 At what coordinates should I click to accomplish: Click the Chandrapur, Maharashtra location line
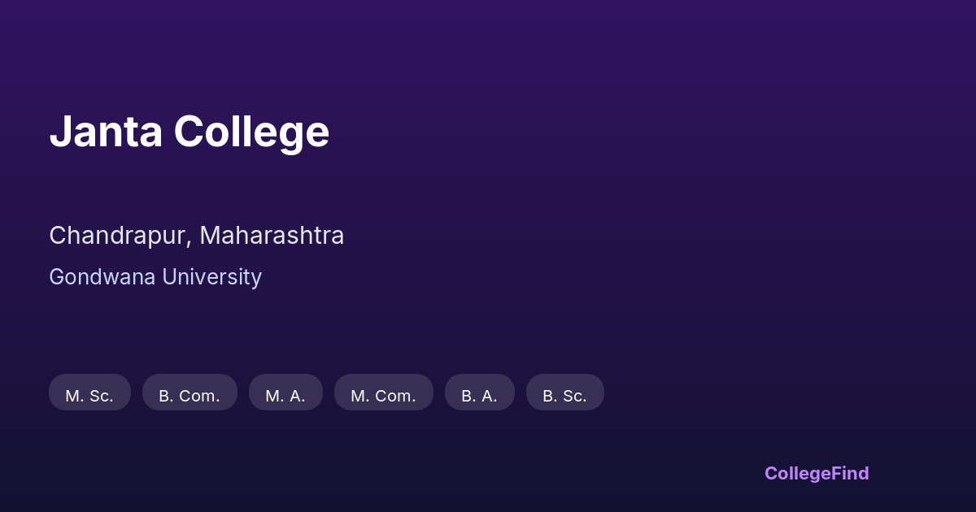pos(196,236)
